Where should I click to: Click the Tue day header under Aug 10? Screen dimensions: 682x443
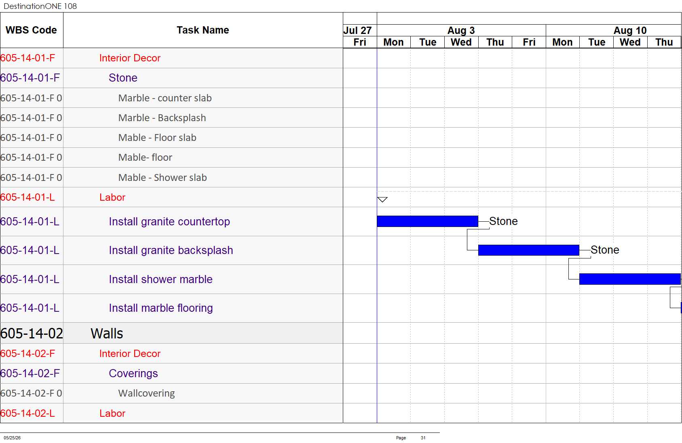597,42
